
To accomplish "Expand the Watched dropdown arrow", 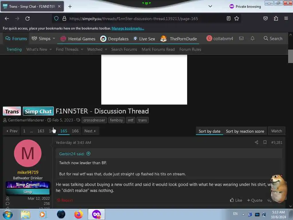I will [106, 49].
